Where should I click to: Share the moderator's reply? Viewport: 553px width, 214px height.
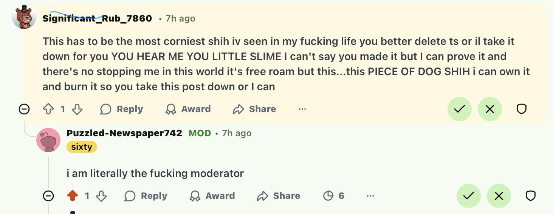[x=278, y=196]
